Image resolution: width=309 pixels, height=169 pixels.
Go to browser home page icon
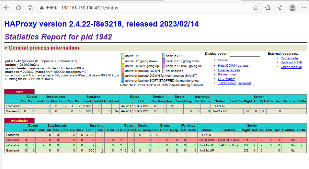pyautogui.click(x=30, y=8)
